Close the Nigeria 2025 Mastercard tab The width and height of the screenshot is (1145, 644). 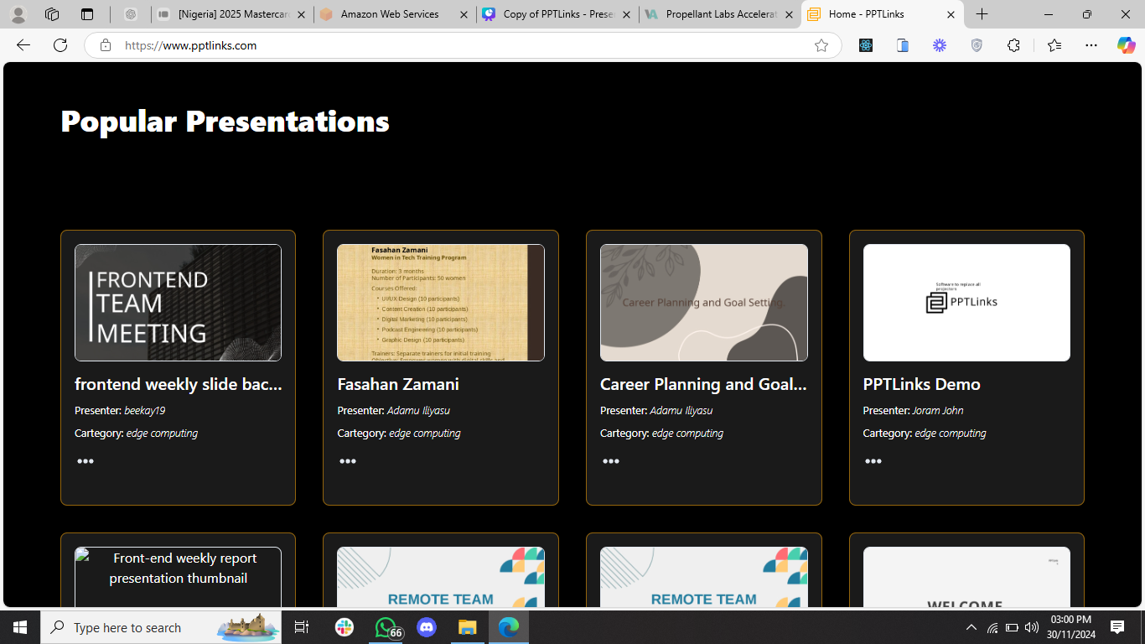[301, 14]
